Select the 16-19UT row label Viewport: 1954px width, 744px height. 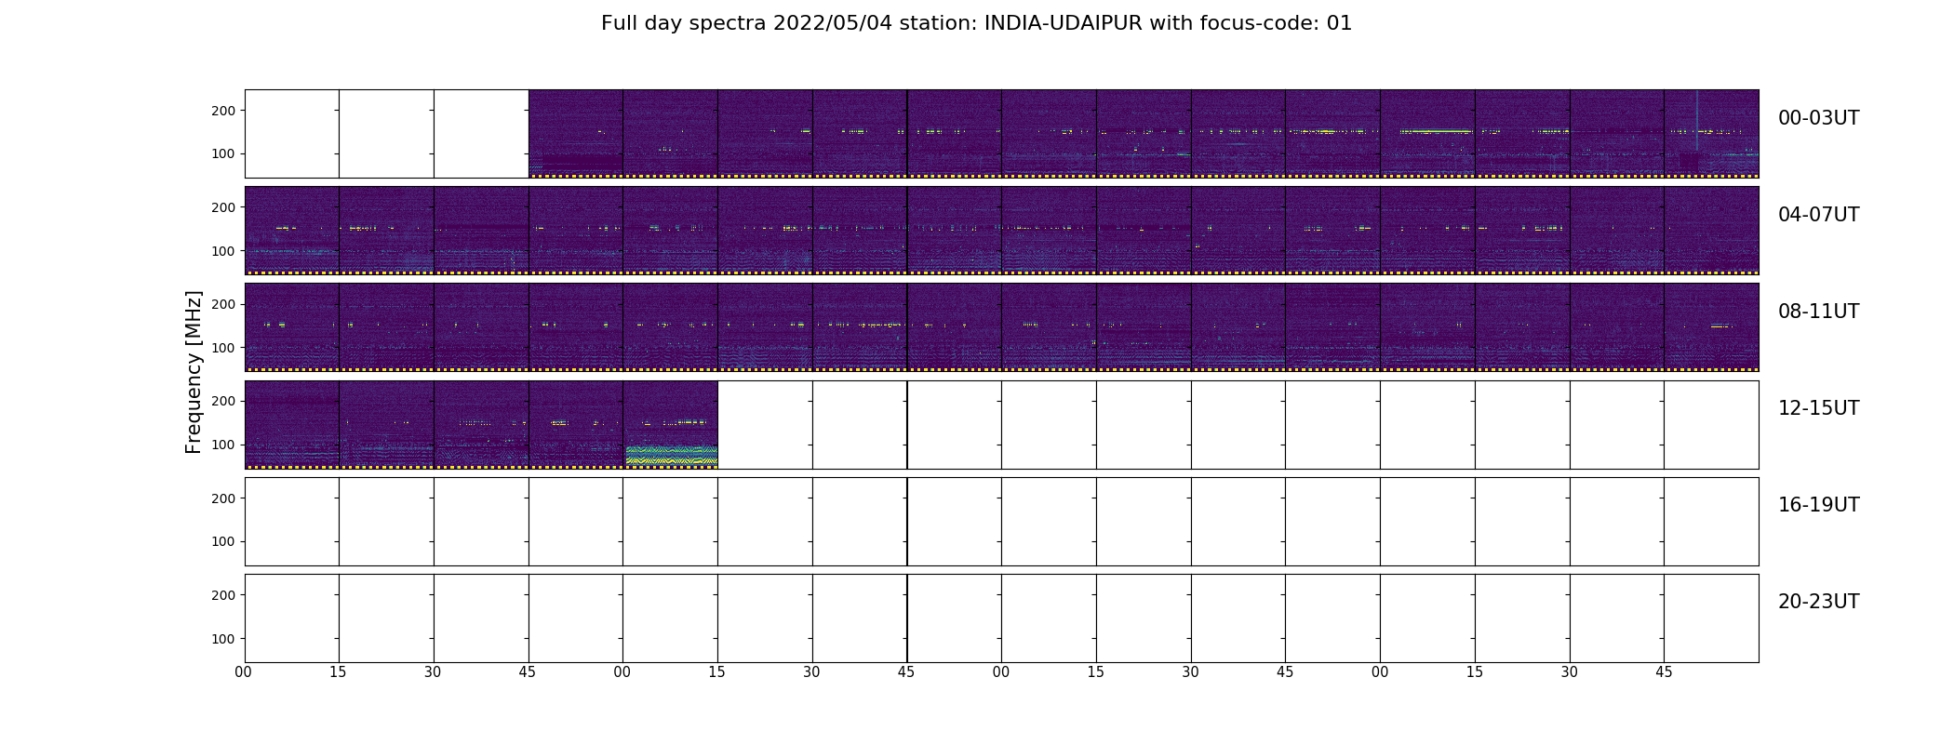pos(1818,505)
